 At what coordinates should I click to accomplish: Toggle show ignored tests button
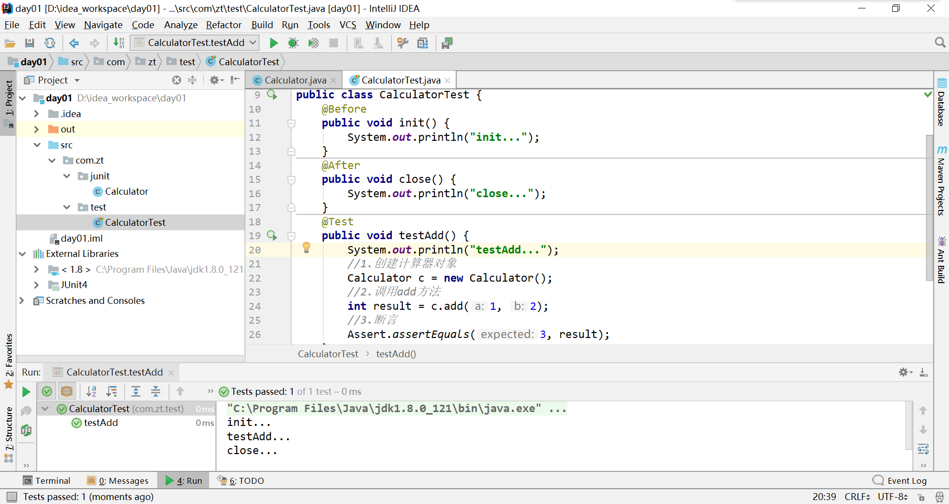click(67, 392)
